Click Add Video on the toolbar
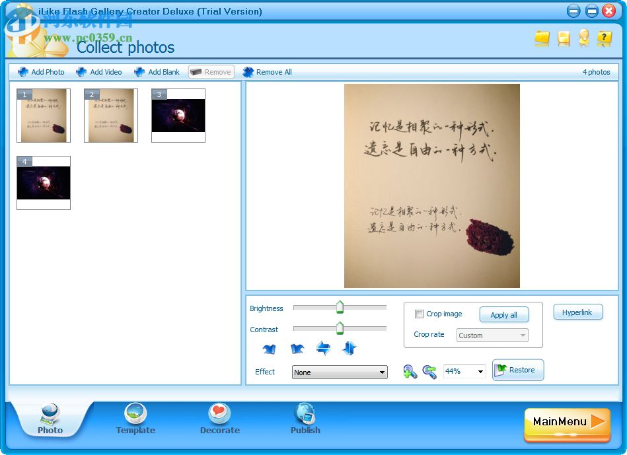The image size is (627, 455). click(x=99, y=71)
